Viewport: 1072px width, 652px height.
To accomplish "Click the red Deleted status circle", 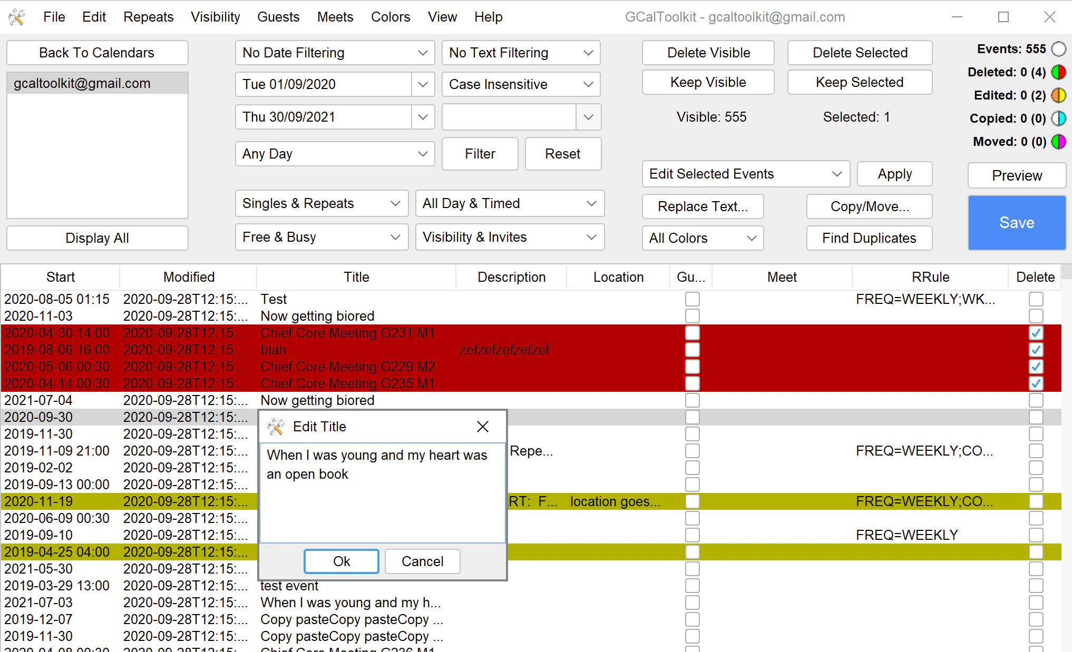I will [1059, 72].
